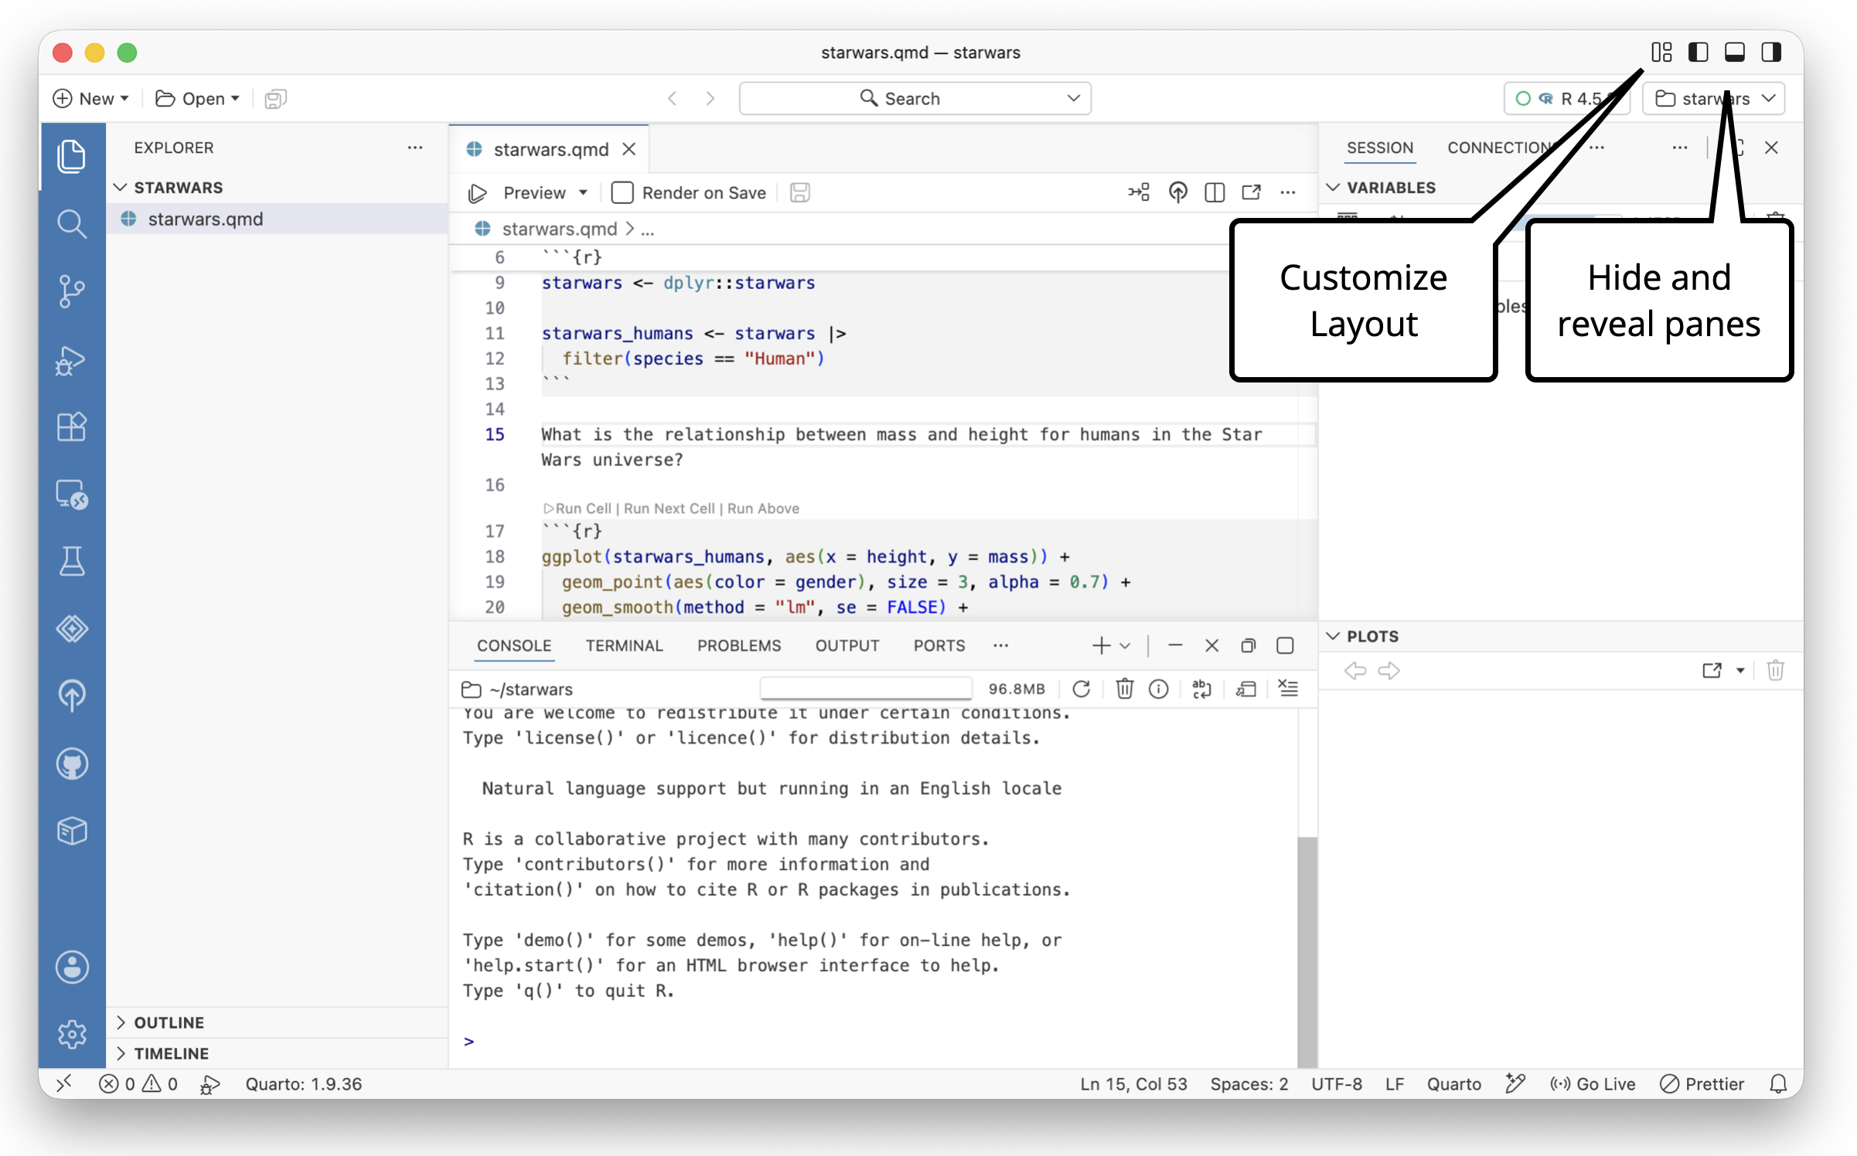Open plot in new window icon
Viewport: 1857px width, 1156px height.
[x=1712, y=670]
